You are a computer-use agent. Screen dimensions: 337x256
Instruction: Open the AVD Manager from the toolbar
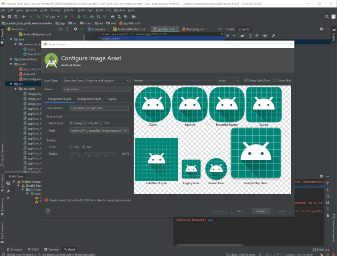tap(119, 17)
